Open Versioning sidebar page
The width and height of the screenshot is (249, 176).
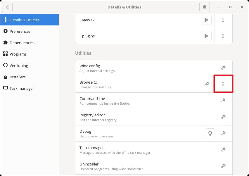coord(30,65)
